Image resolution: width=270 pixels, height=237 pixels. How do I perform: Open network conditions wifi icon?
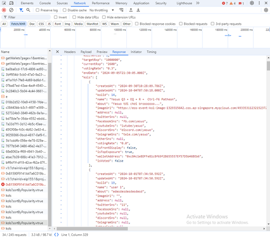click(x=122, y=10)
